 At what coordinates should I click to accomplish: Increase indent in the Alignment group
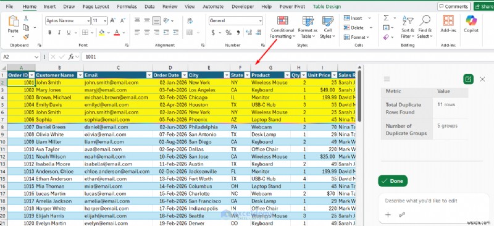pos(176,32)
